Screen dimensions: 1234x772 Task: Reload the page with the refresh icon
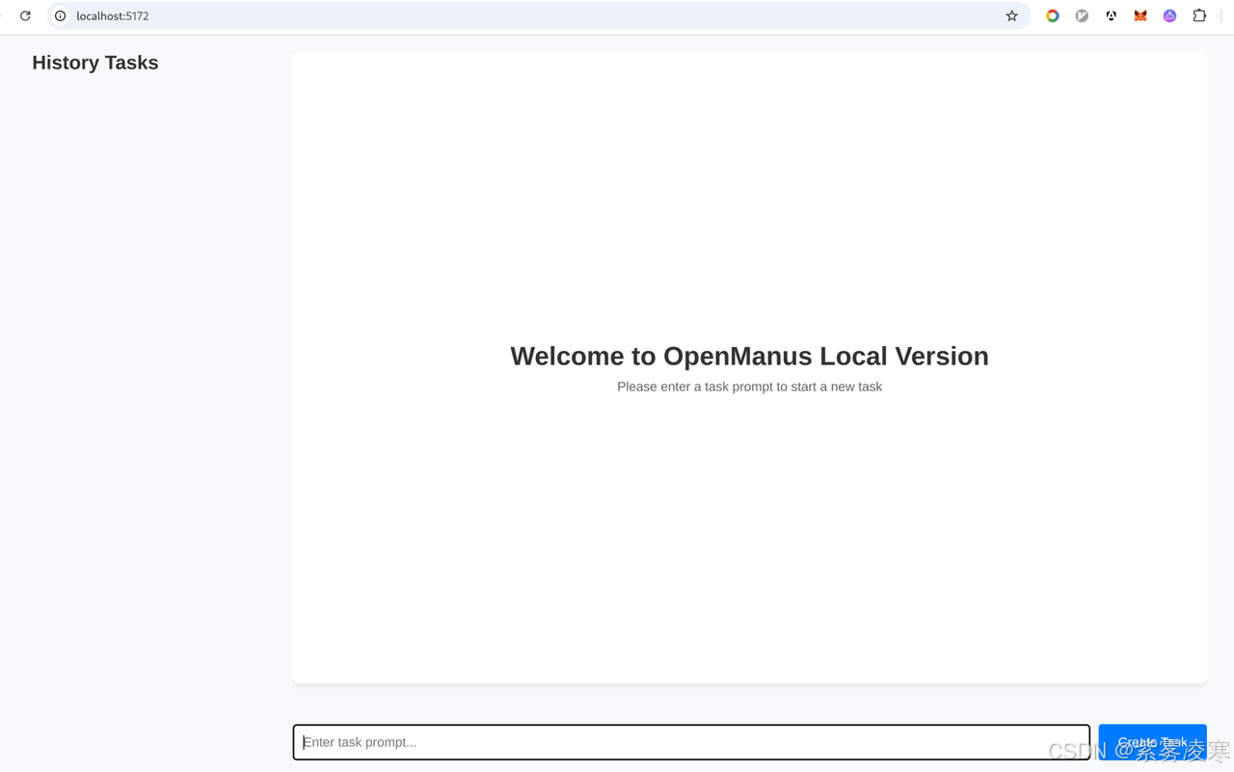coord(26,15)
